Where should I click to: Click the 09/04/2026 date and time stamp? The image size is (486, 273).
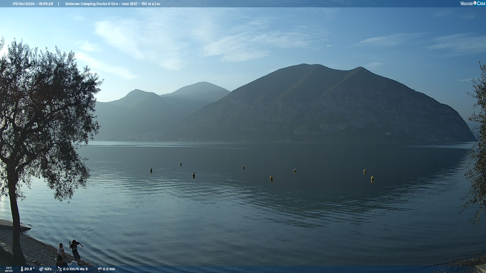click(x=33, y=4)
